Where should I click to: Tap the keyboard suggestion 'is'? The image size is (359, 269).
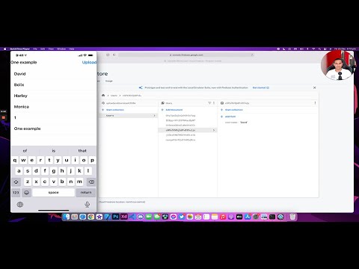tap(54, 151)
